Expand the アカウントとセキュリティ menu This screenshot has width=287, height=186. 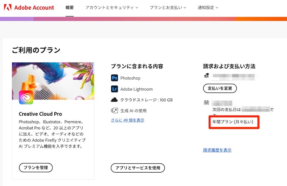[x=112, y=8]
